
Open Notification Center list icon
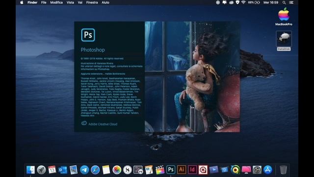(291, 2)
